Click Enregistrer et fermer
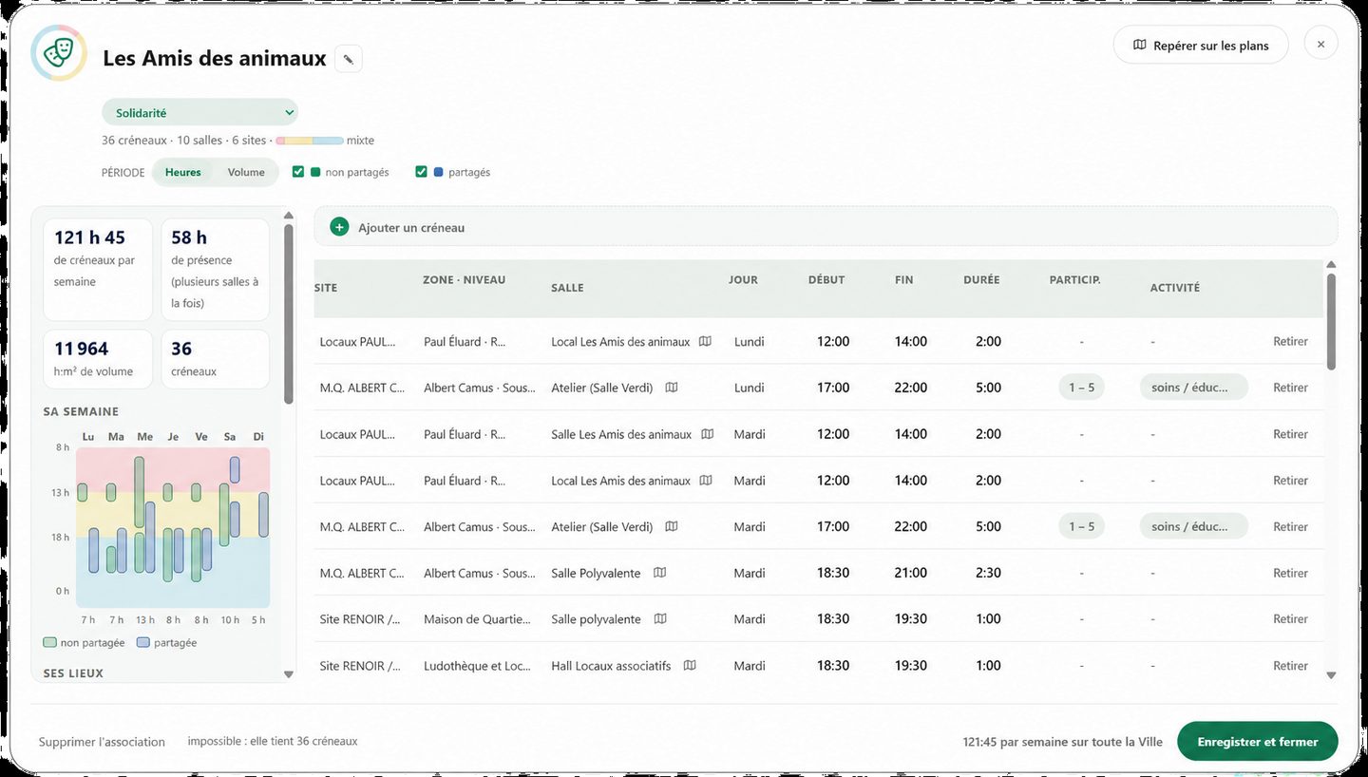 (x=1258, y=742)
